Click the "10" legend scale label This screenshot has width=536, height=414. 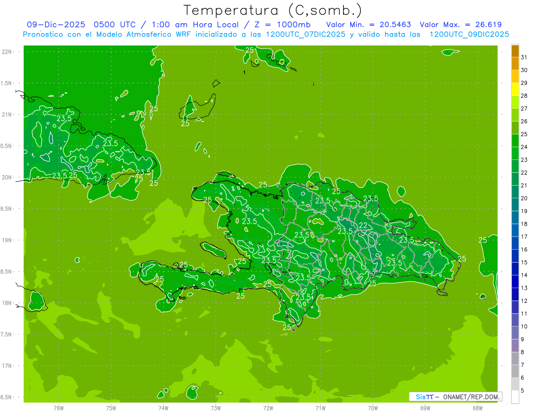click(524, 326)
